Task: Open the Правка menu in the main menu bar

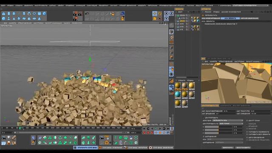Action: [10, 6]
